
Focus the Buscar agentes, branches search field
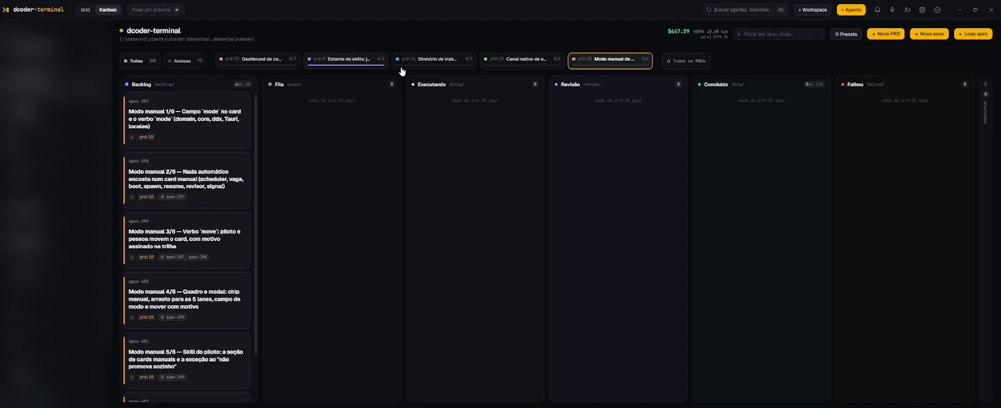(x=746, y=10)
